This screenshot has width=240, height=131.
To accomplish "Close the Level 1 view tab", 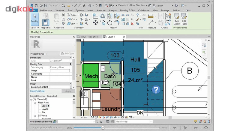I will click(x=124, y=37).
